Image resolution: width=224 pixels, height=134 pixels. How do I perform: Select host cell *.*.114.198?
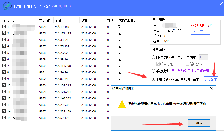(63, 66)
